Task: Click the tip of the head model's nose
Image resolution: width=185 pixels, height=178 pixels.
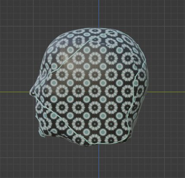Action: (31, 92)
